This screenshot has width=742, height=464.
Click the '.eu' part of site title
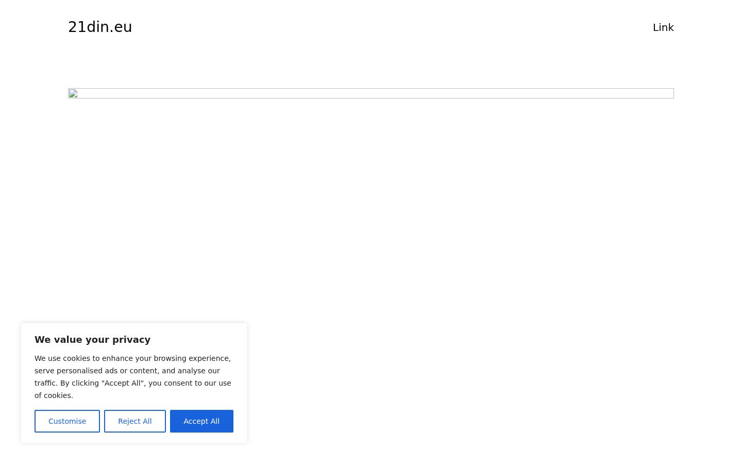click(x=121, y=27)
